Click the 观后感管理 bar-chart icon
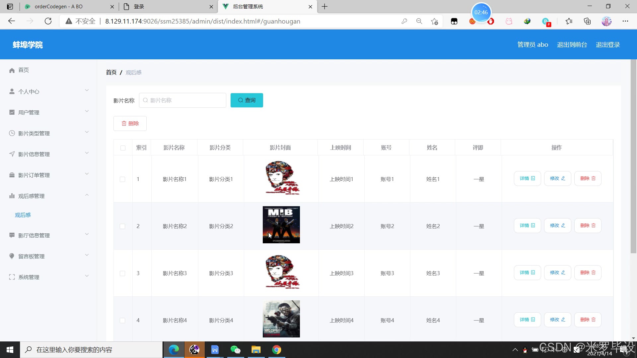The width and height of the screenshot is (637, 358). coord(12,196)
